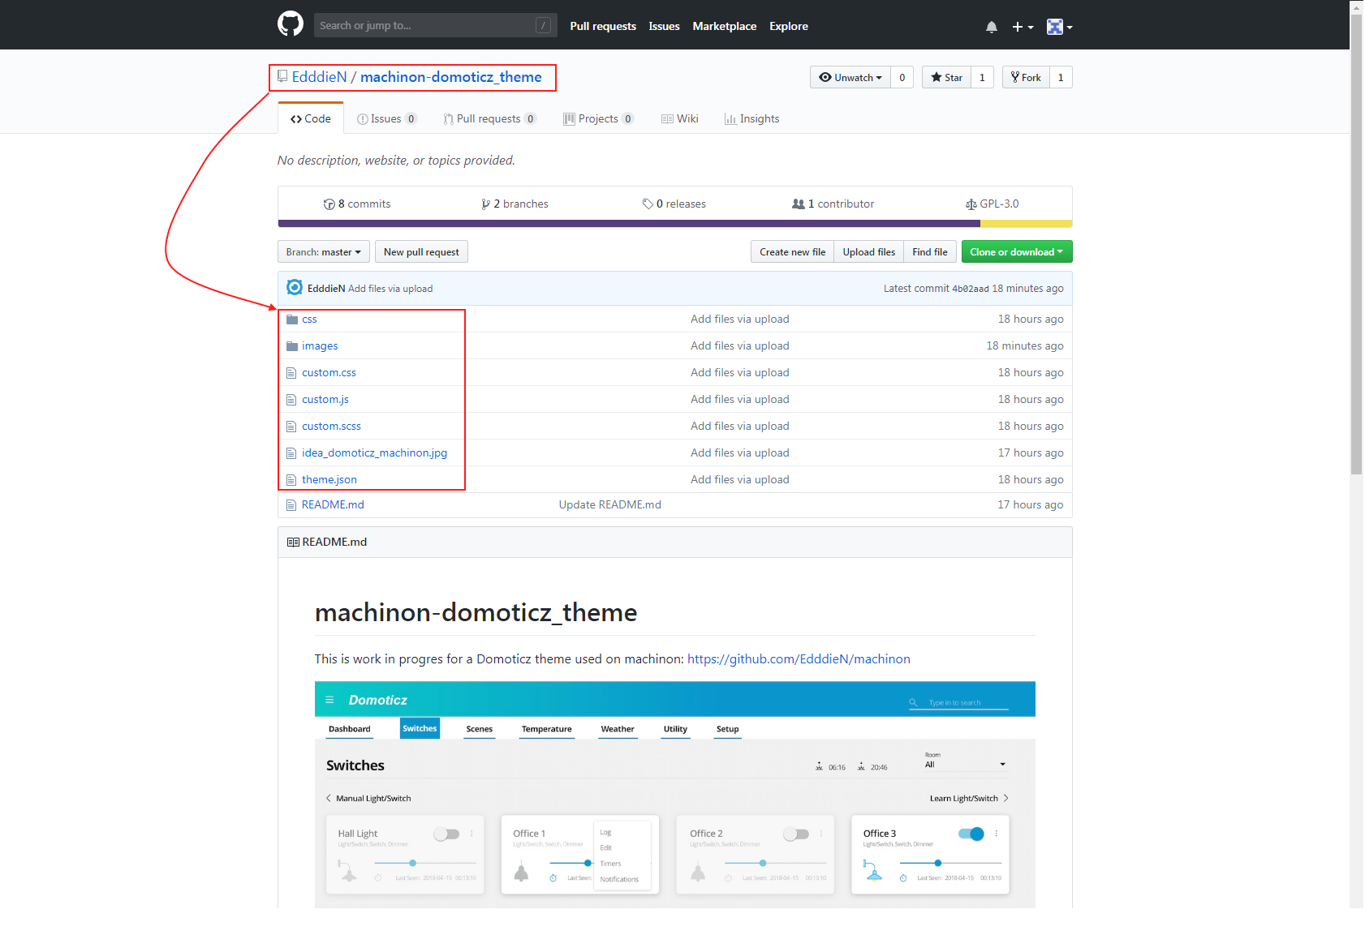This screenshot has height=935, width=1365.
Task: Switch to the Projects tab
Action: click(x=598, y=118)
